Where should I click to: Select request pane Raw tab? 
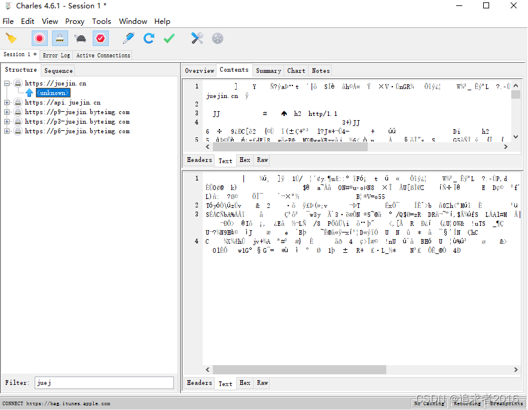263,160
